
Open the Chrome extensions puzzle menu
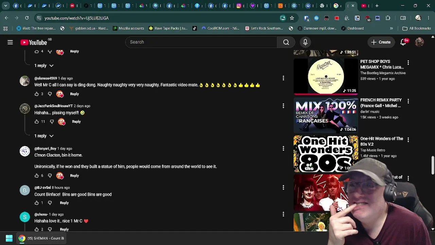pyautogui.click(x=388, y=18)
